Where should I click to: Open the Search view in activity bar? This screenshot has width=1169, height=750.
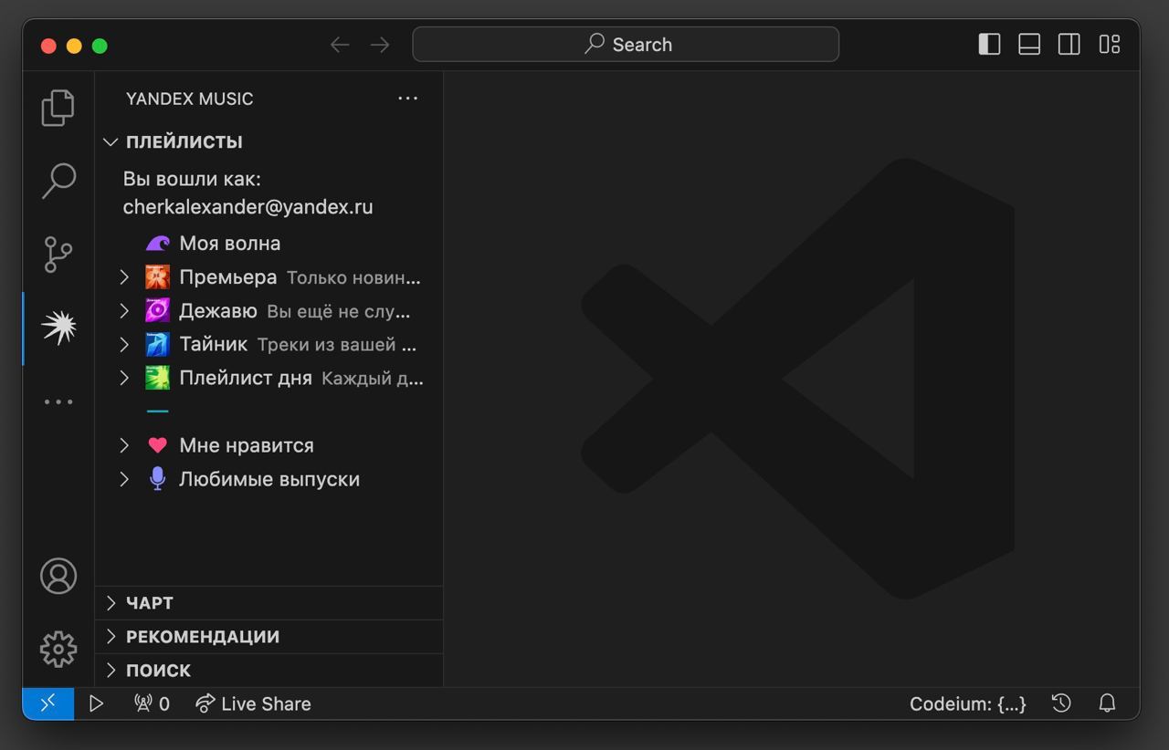(58, 181)
